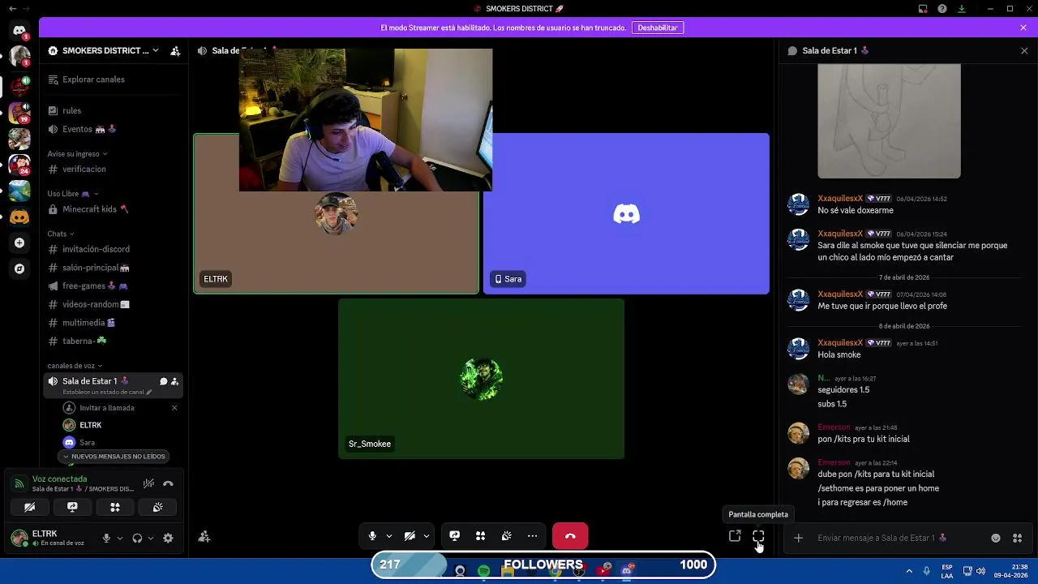This screenshot has width=1038, height=584.
Task: Open the rules channel
Action: (114, 110)
